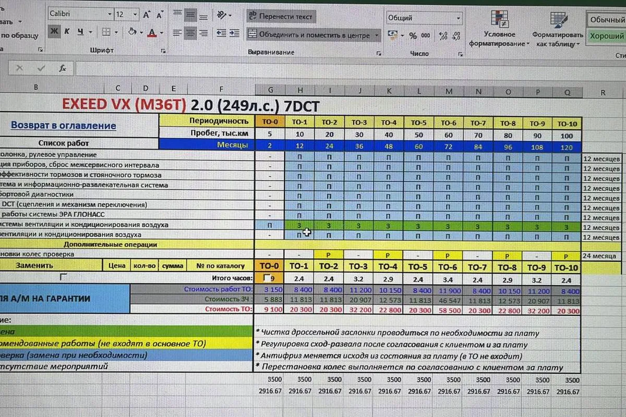
Task: Click the accounting currency format icon
Action: [391, 35]
